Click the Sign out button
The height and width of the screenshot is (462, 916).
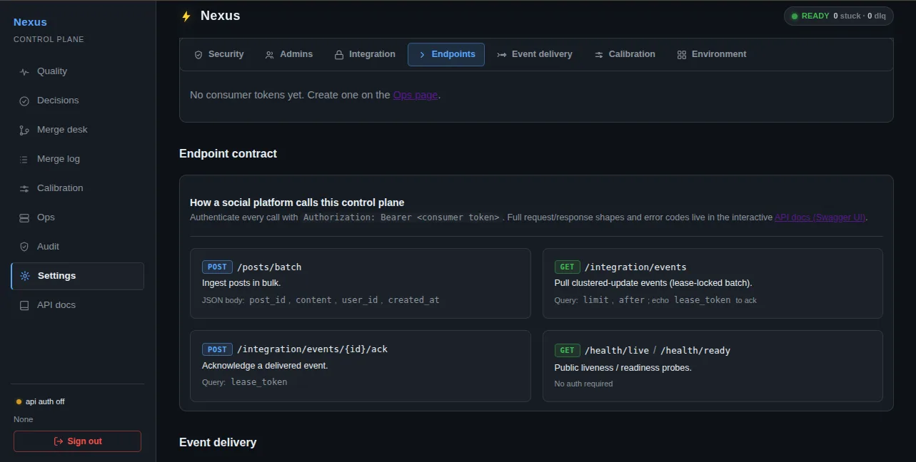click(77, 441)
